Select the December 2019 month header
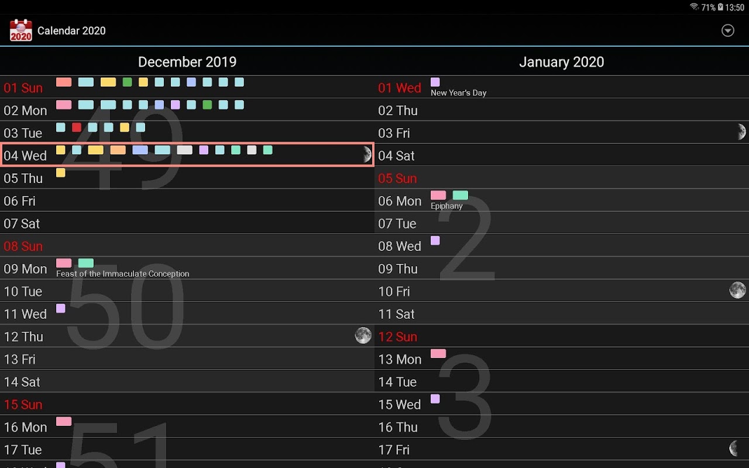749x468 pixels. (187, 61)
